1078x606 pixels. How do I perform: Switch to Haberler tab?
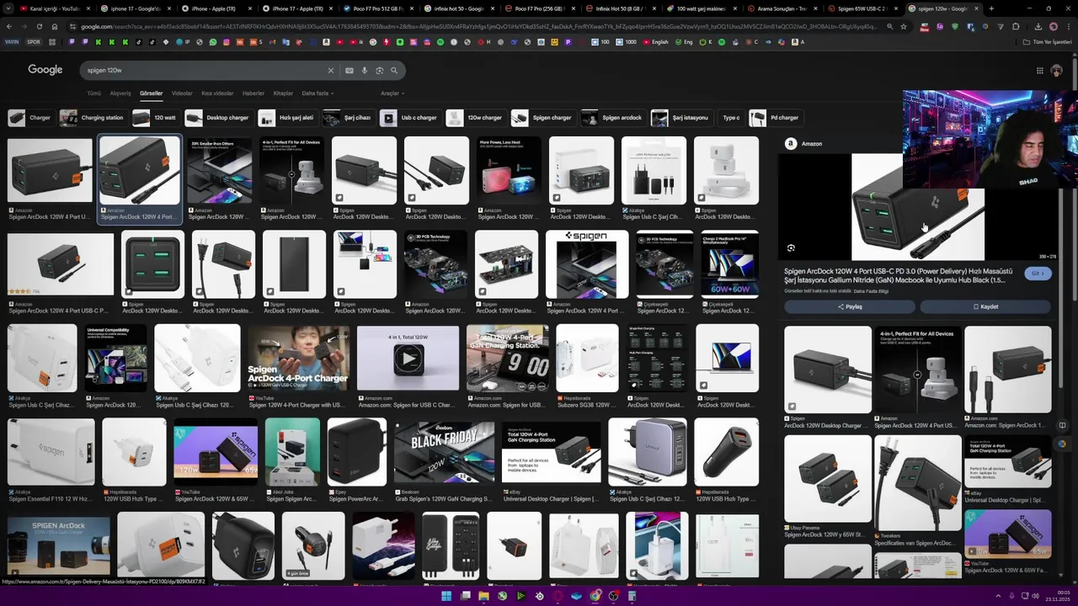(x=253, y=93)
